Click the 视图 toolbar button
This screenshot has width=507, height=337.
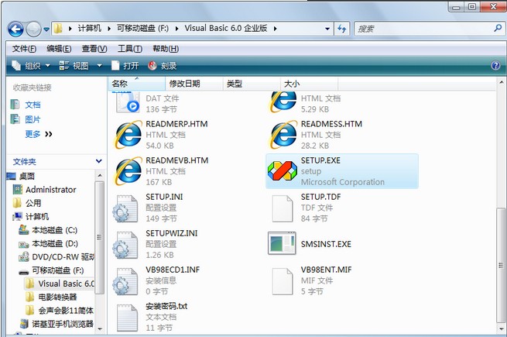74,66
